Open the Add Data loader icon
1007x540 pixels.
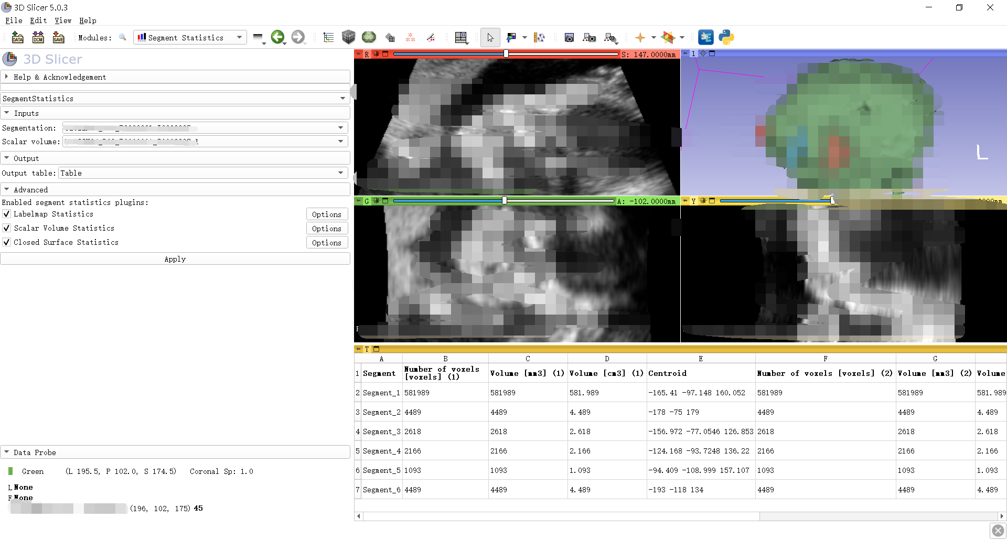click(x=18, y=37)
